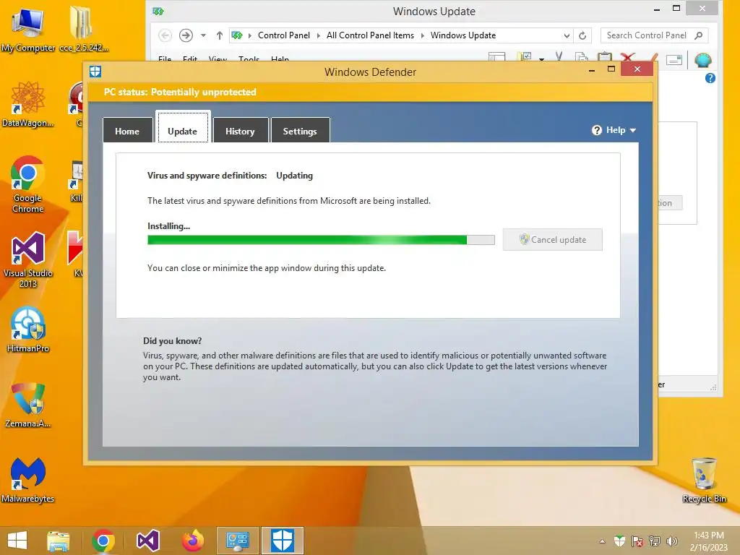Open Visual Studio from the taskbar
Image resolution: width=740 pixels, height=555 pixels.
pos(148,541)
